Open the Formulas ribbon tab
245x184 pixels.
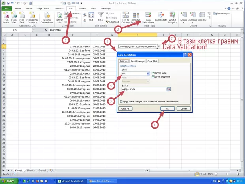59,8
